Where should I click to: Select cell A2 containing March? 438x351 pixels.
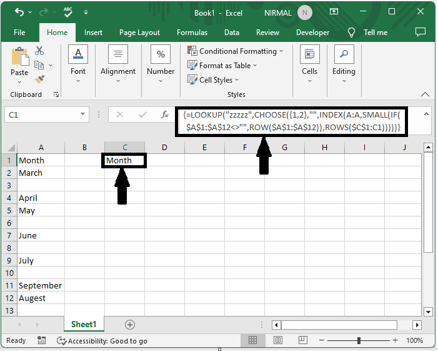(x=41, y=173)
